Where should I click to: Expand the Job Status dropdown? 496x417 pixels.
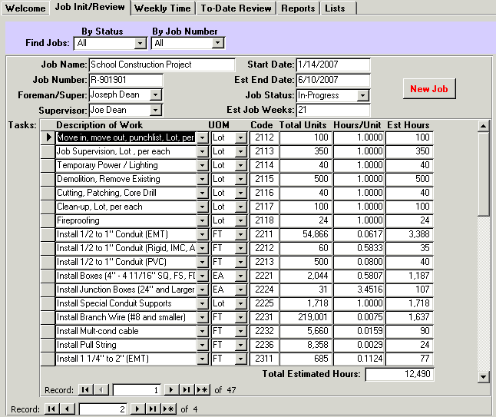pos(364,95)
